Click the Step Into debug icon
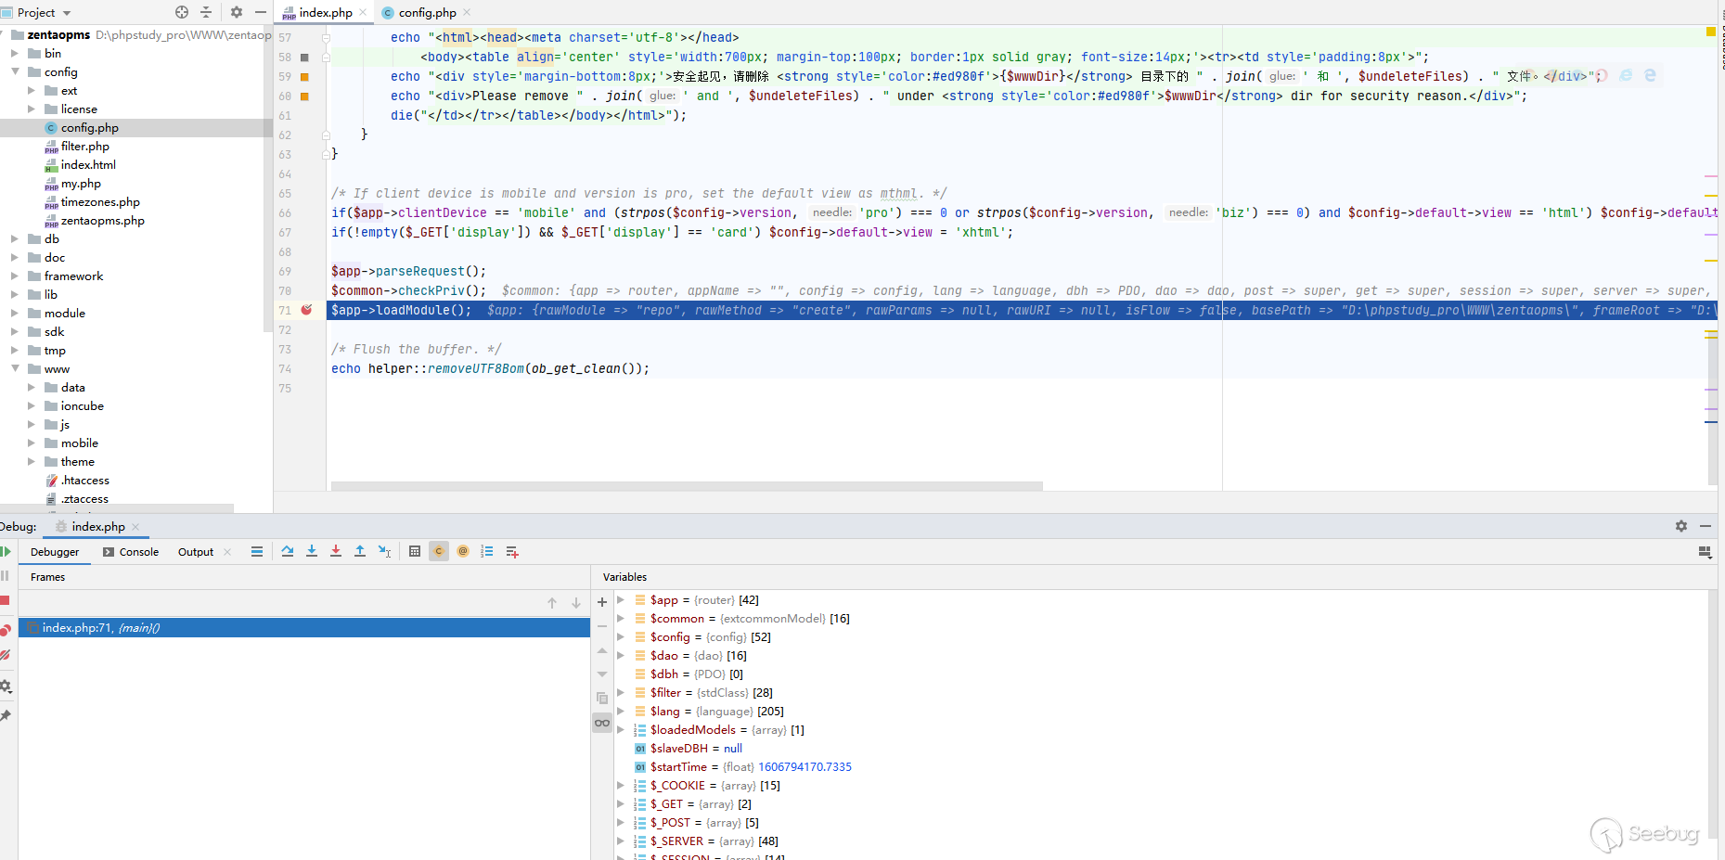The height and width of the screenshot is (860, 1725). (312, 551)
